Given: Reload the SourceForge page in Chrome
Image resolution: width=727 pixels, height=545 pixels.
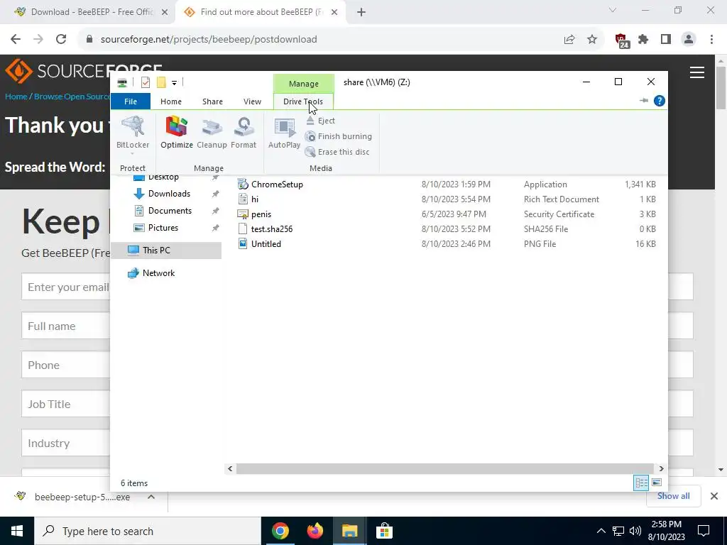Looking at the screenshot, I should pyautogui.click(x=61, y=40).
